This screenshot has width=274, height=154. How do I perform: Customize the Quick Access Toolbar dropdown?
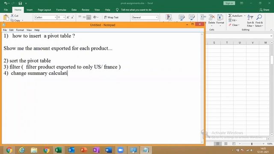pyautogui.click(x=26, y=3)
